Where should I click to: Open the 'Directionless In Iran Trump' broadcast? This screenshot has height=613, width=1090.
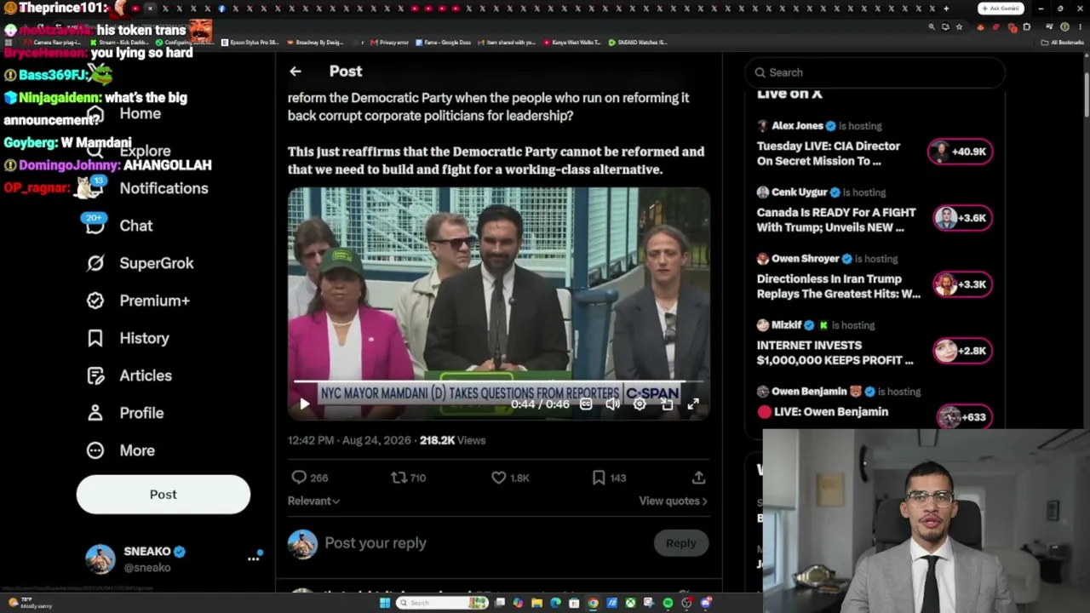[x=839, y=286]
